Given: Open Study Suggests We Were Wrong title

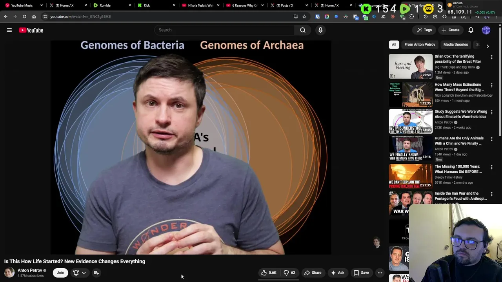Looking at the screenshot, I should (461, 114).
